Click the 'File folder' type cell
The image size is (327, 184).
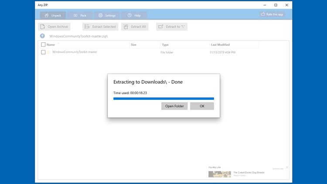pyautogui.click(x=167, y=52)
